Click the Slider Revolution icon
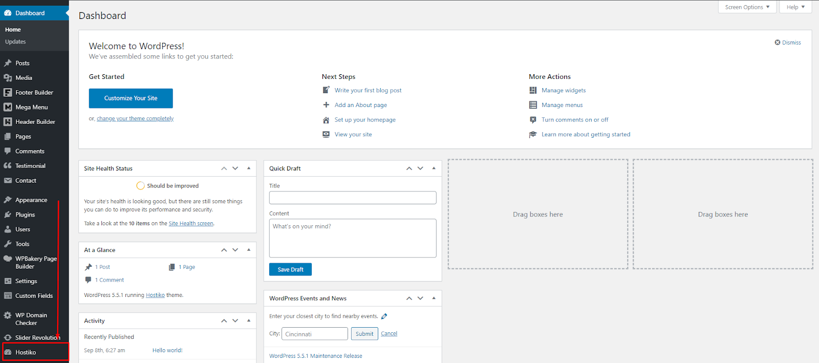 click(8, 337)
